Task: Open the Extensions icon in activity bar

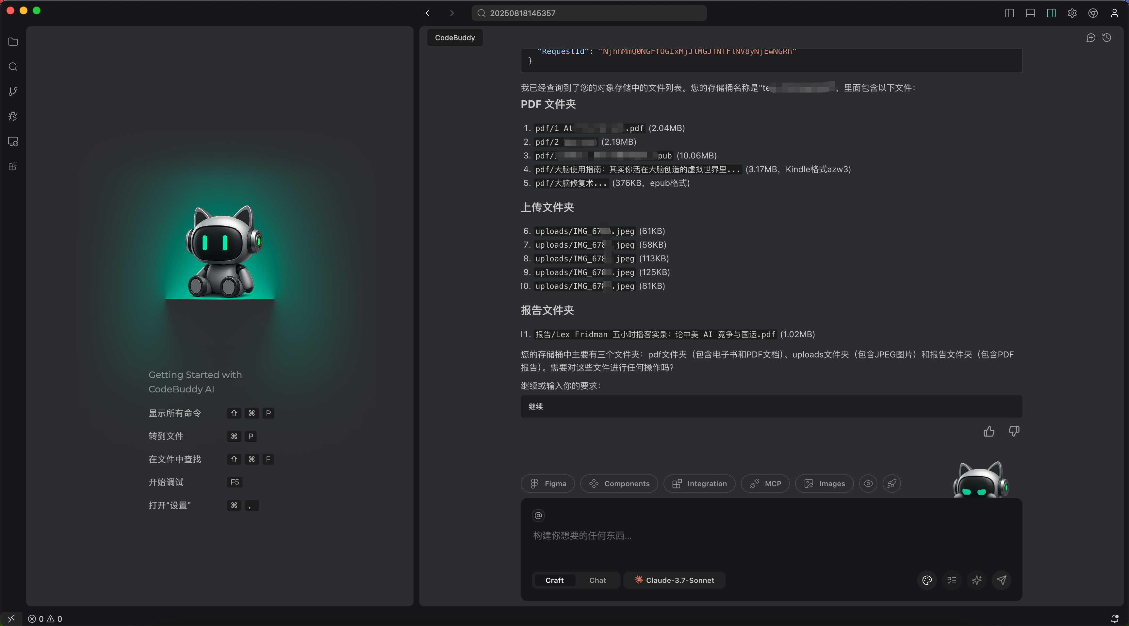Action: [13, 166]
